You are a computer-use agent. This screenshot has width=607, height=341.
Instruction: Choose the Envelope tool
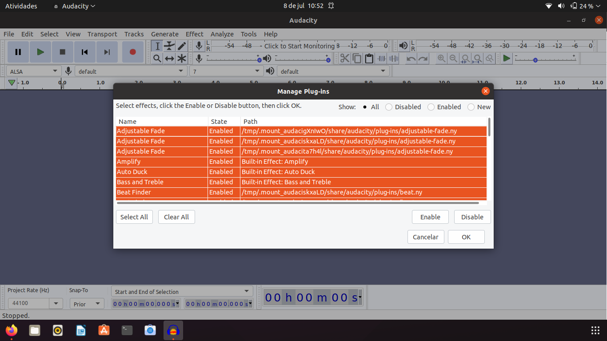coord(169,46)
